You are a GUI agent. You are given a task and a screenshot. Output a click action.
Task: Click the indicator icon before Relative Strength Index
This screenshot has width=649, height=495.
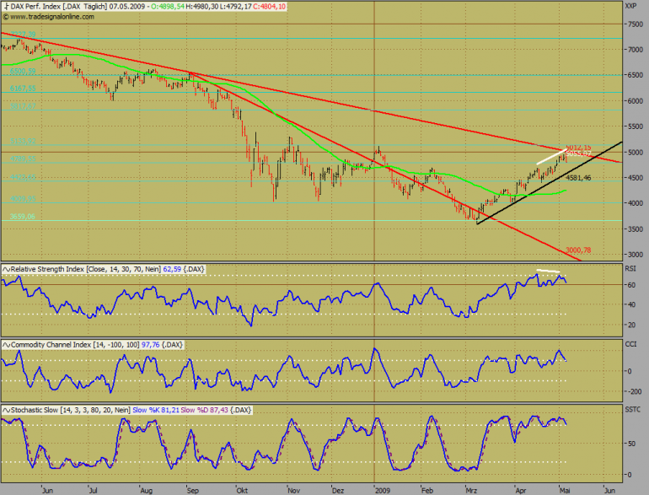[x=6, y=269]
